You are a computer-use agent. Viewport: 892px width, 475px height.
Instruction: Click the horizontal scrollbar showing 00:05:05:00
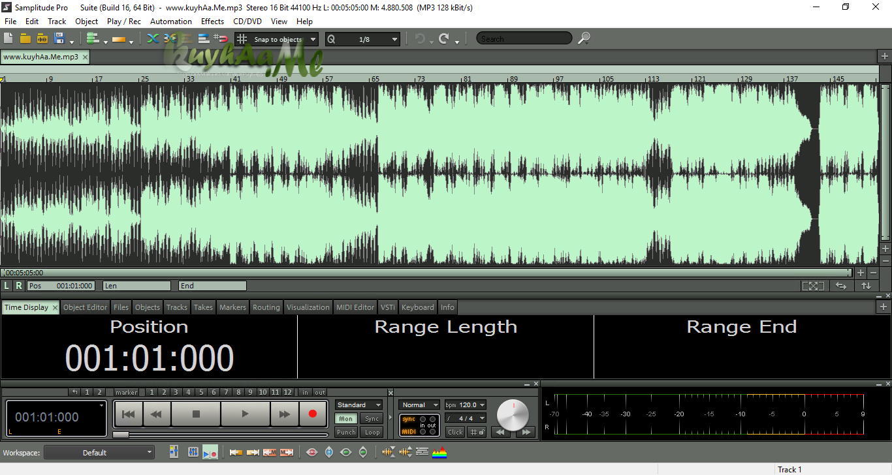tap(427, 273)
